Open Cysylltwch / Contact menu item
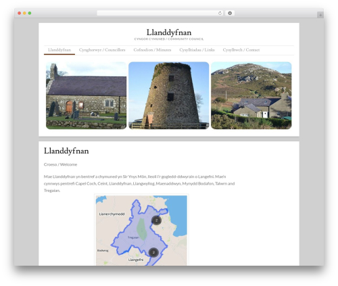338x286 pixels. [x=241, y=50]
